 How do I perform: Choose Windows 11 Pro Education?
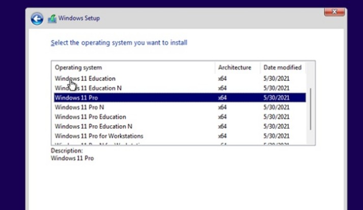[x=180, y=117]
